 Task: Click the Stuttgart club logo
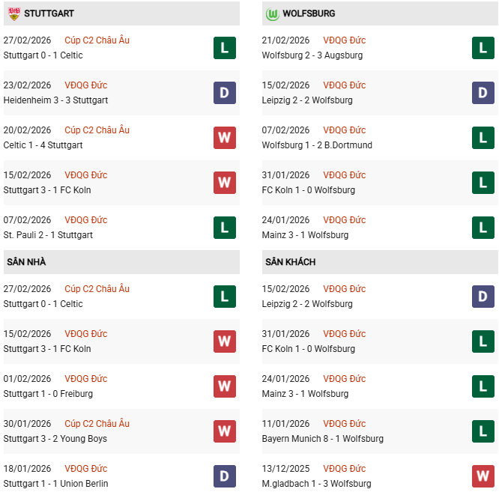13,13
